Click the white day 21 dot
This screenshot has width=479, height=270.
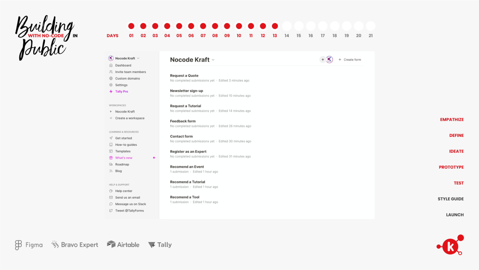(x=371, y=26)
